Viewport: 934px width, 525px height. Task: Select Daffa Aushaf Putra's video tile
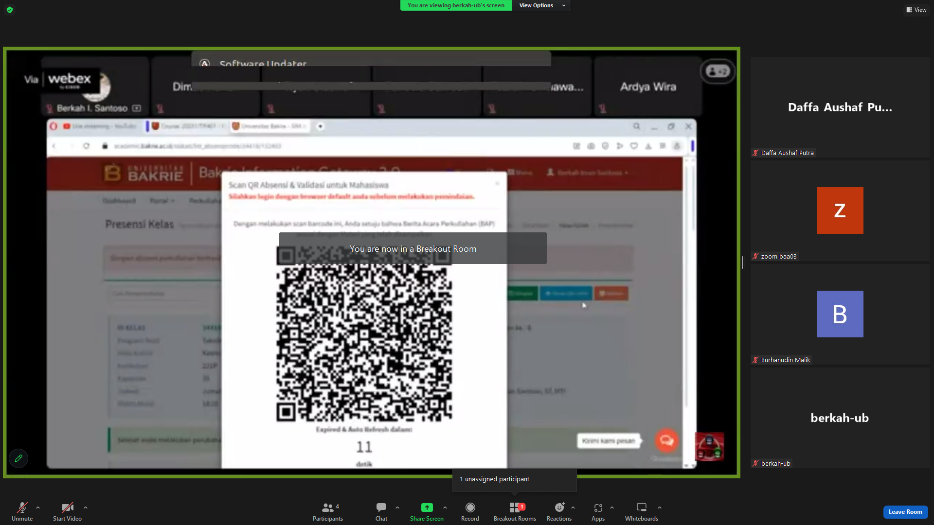840,107
